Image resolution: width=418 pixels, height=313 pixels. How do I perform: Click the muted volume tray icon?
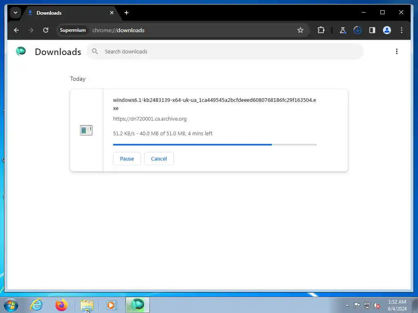(377, 306)
